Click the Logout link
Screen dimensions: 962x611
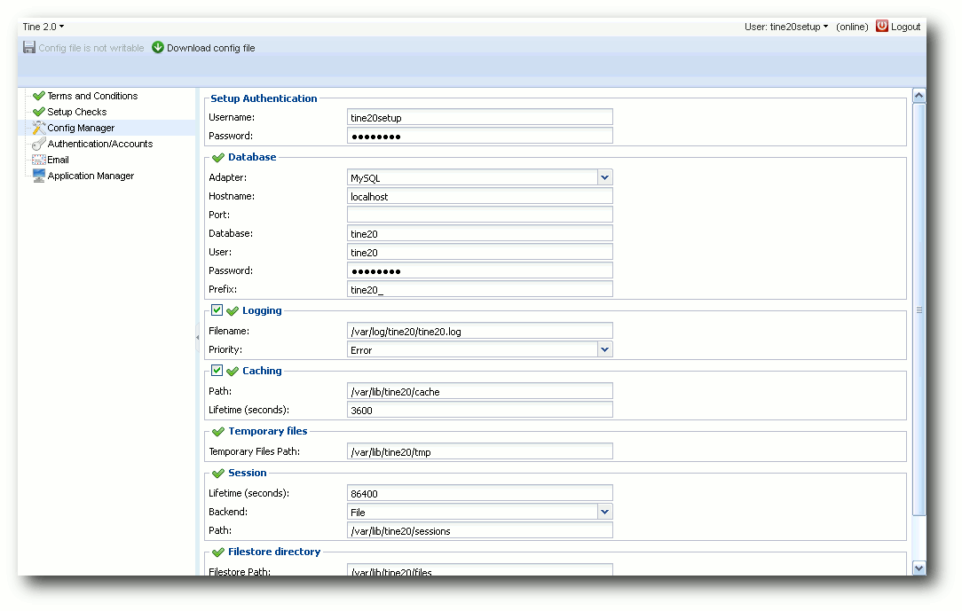tap(905, 27)
